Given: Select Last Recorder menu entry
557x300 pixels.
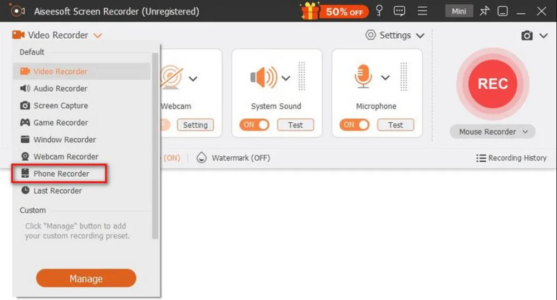Looking at the screenshot, I should (82, 191).
